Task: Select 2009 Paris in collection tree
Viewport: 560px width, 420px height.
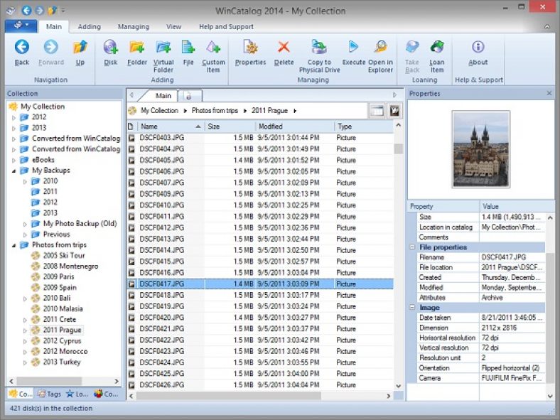Action: tap(59, 277)
